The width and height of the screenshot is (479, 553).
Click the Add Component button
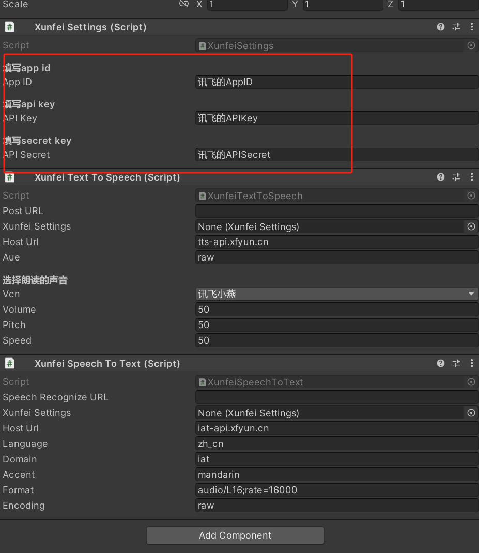coord(235,535)
